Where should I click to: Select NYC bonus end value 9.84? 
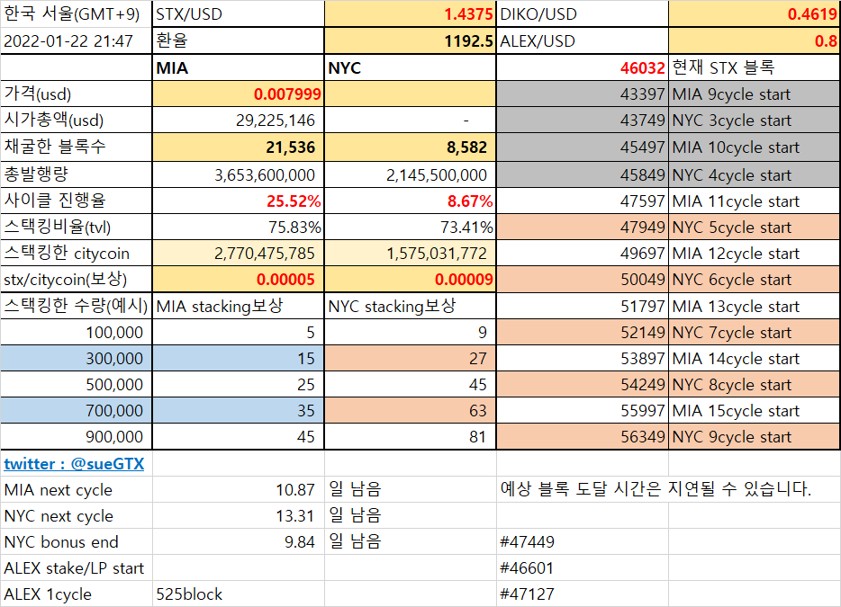[238, 541]
